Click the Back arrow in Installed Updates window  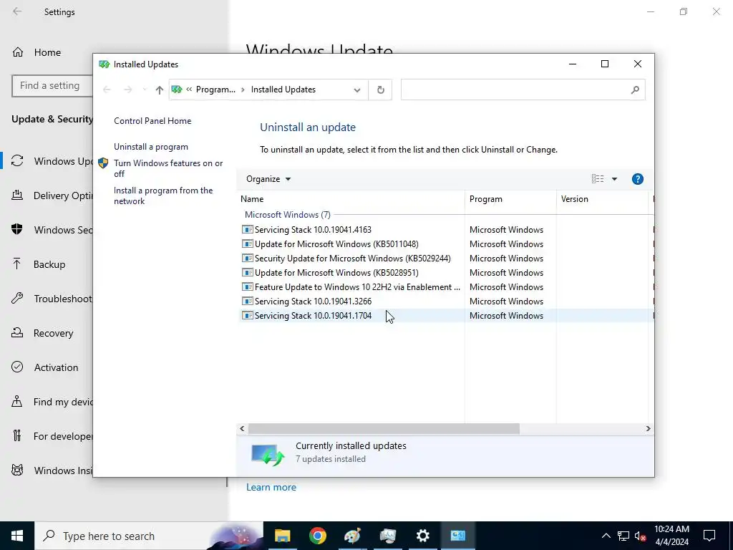pos(107,90)
